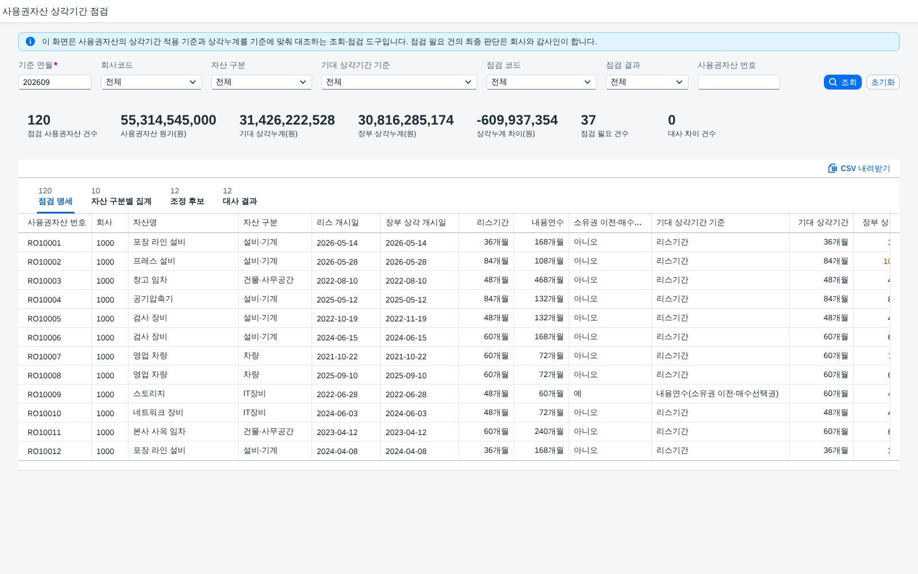This screenshot has width=918, height=574.
Task: Focus the 기준 연월 input field
Action: coord(55,82)
